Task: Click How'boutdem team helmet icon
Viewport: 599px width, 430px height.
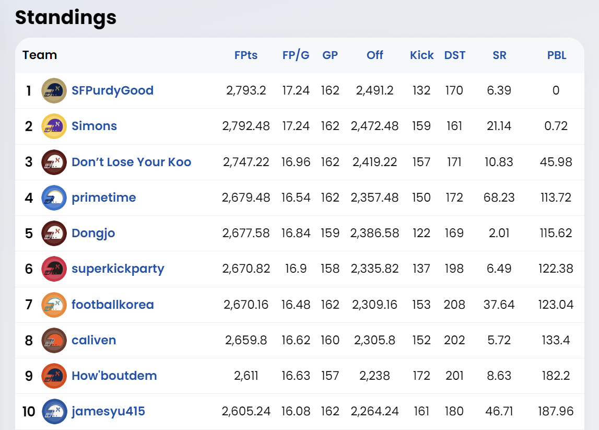Action: (x=54, y=376)
